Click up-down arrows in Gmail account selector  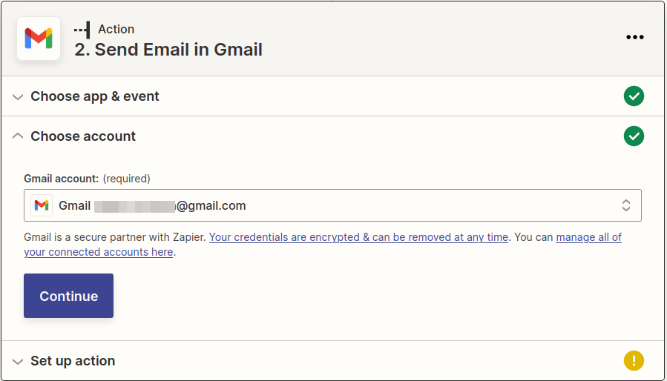(625, 205)
